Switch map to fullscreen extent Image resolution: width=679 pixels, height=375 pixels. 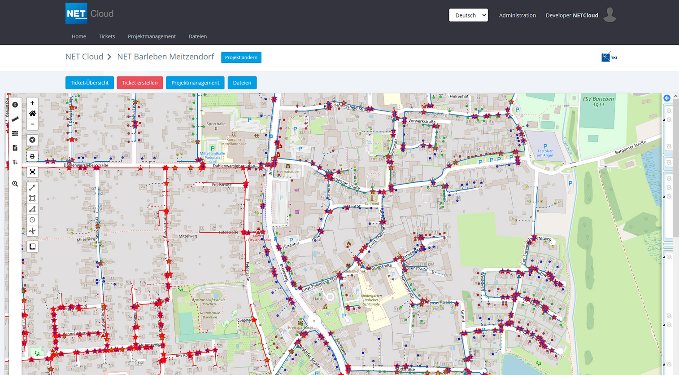tap(32, 172)
